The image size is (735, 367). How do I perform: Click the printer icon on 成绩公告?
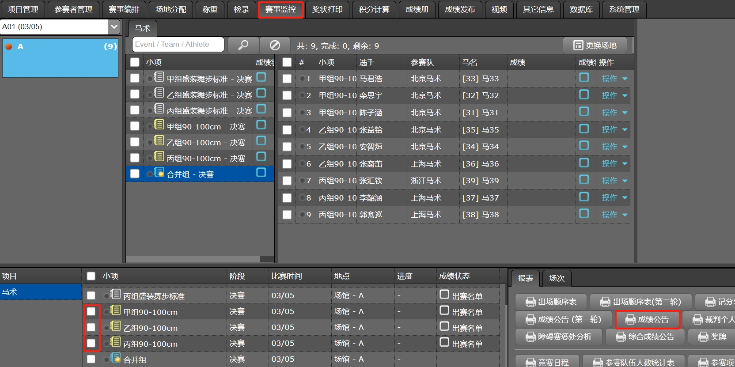click(x=630, y=320)
